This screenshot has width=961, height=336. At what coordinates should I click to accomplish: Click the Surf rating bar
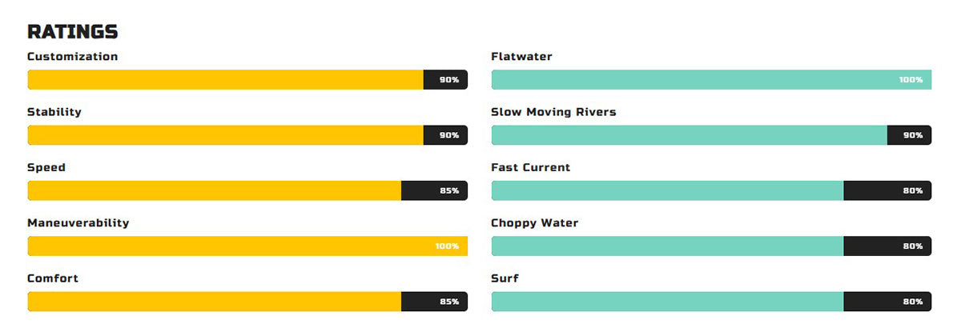(x=711, y=302)
